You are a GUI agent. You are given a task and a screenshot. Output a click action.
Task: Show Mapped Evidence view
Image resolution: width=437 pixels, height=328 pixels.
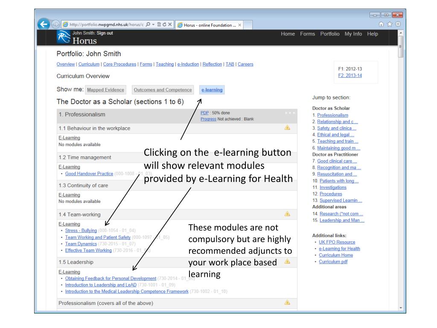pos(106,90)
